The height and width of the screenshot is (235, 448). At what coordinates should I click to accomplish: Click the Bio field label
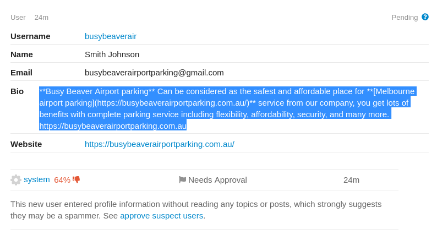click(x=17, y=91)
